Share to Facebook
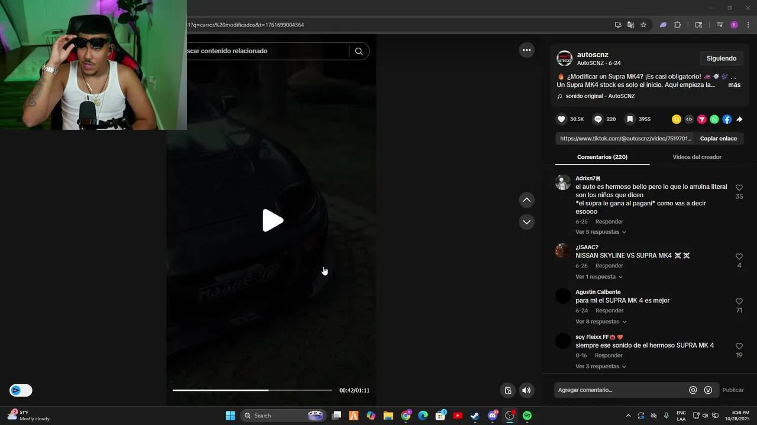The height and width of the screenshot is (425, 757). tap(727, 119)
